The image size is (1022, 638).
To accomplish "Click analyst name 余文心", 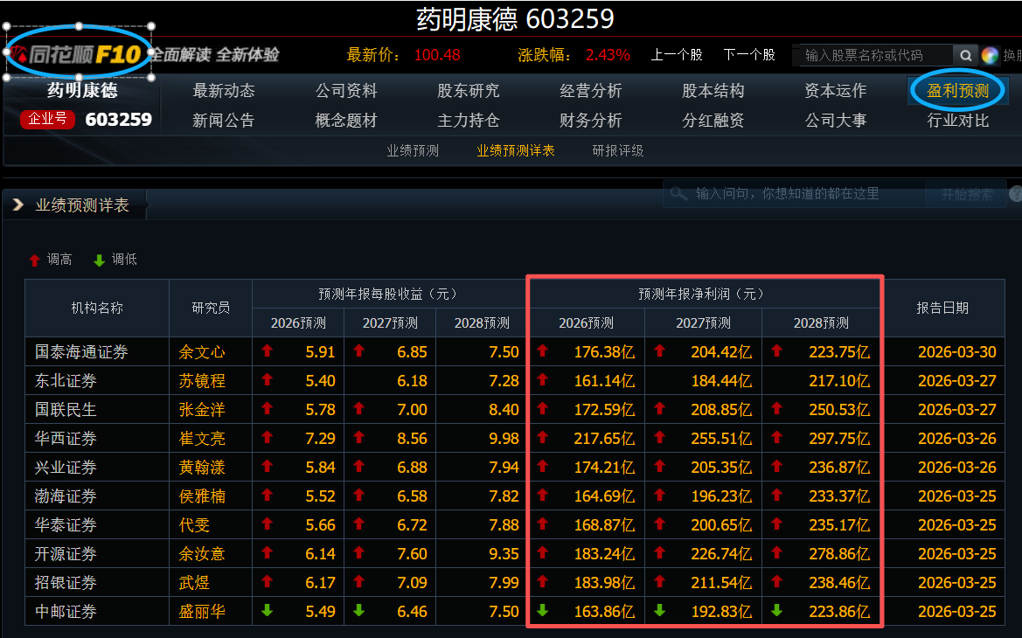I will click(x=202, y=352).
